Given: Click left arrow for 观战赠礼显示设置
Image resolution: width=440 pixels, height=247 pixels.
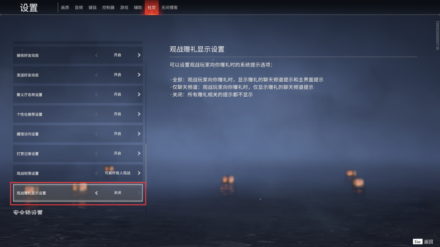Looking at the screenshot, I should coord(97,193).
